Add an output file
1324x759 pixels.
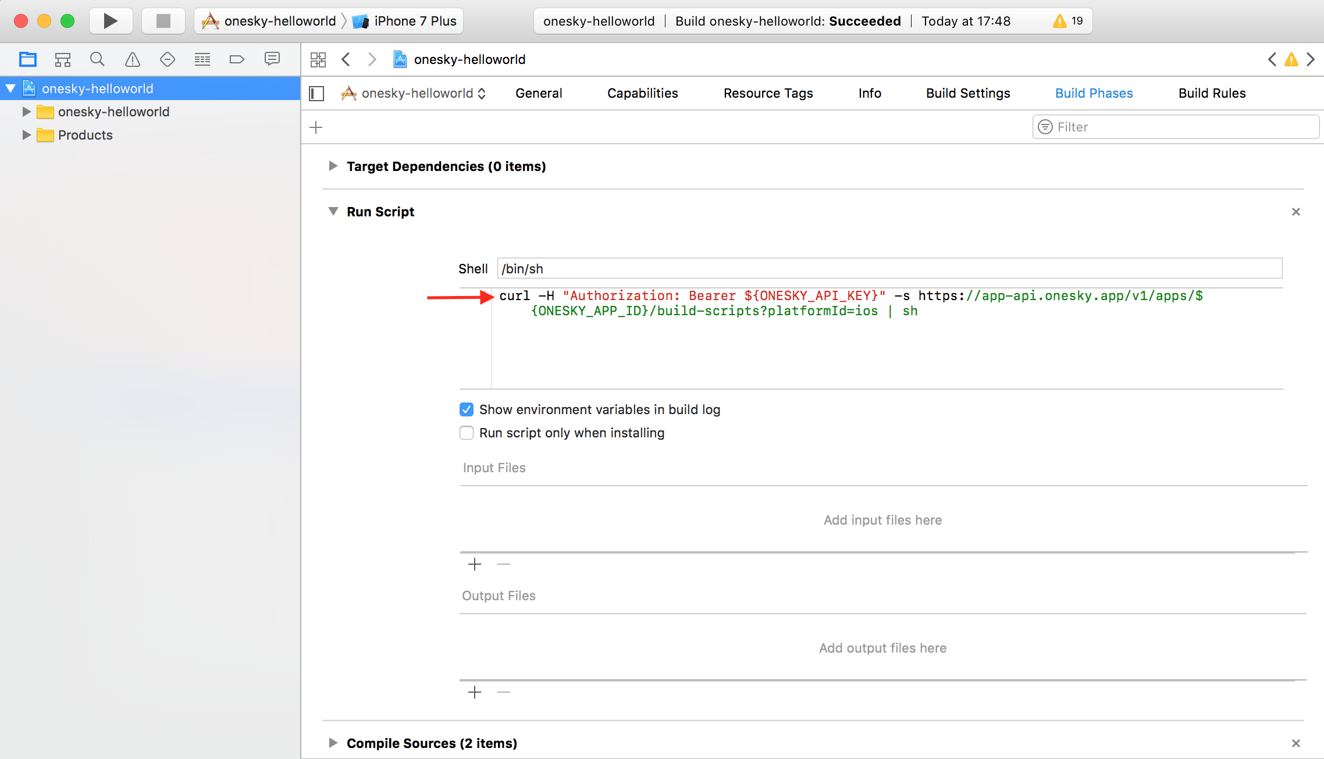(x=475, y=692)
